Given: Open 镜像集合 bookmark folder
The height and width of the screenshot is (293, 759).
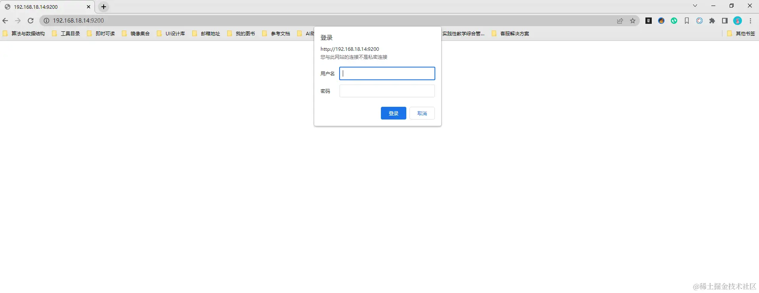Looking at the screenshot, I should tap(136, 34).
